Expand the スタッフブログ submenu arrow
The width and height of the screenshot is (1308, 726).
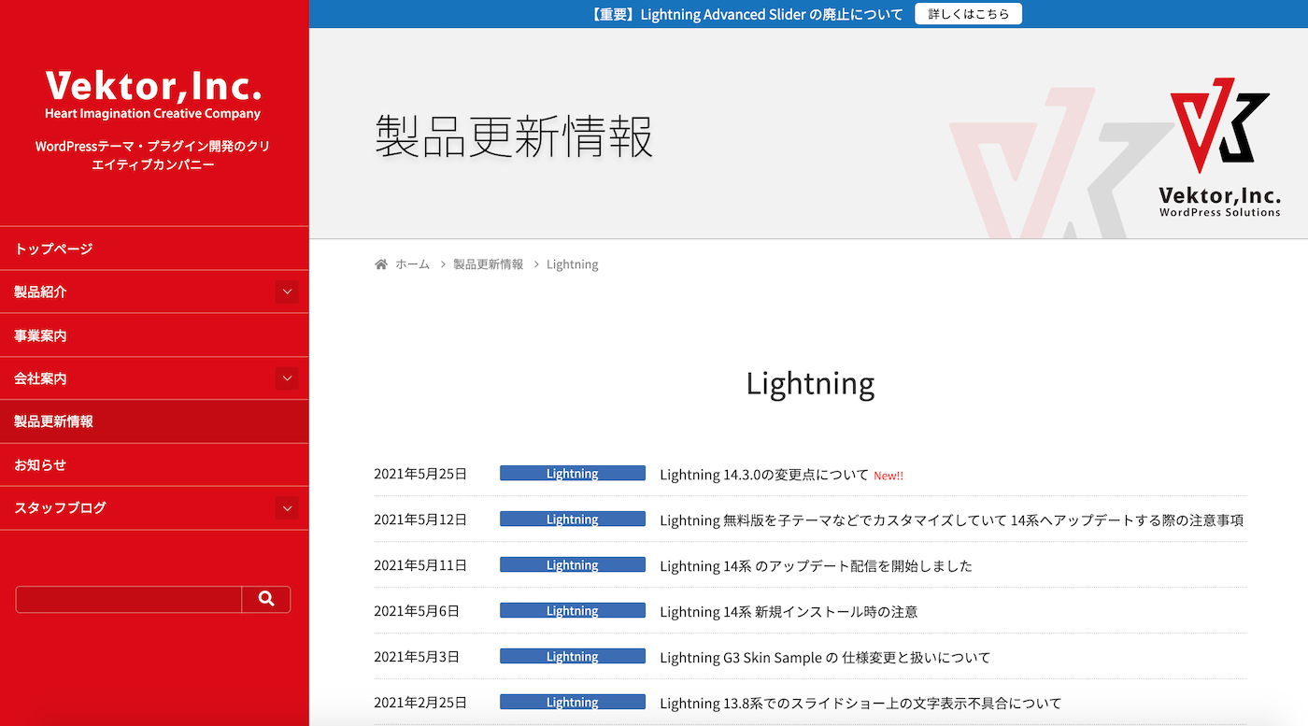point(287,508)
